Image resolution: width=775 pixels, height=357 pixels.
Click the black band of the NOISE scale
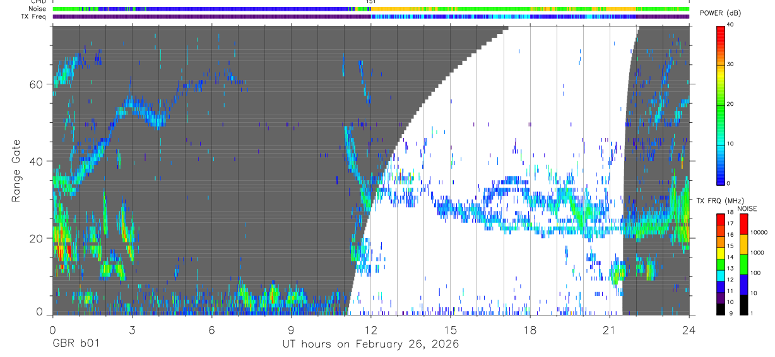tap(743, 304)
